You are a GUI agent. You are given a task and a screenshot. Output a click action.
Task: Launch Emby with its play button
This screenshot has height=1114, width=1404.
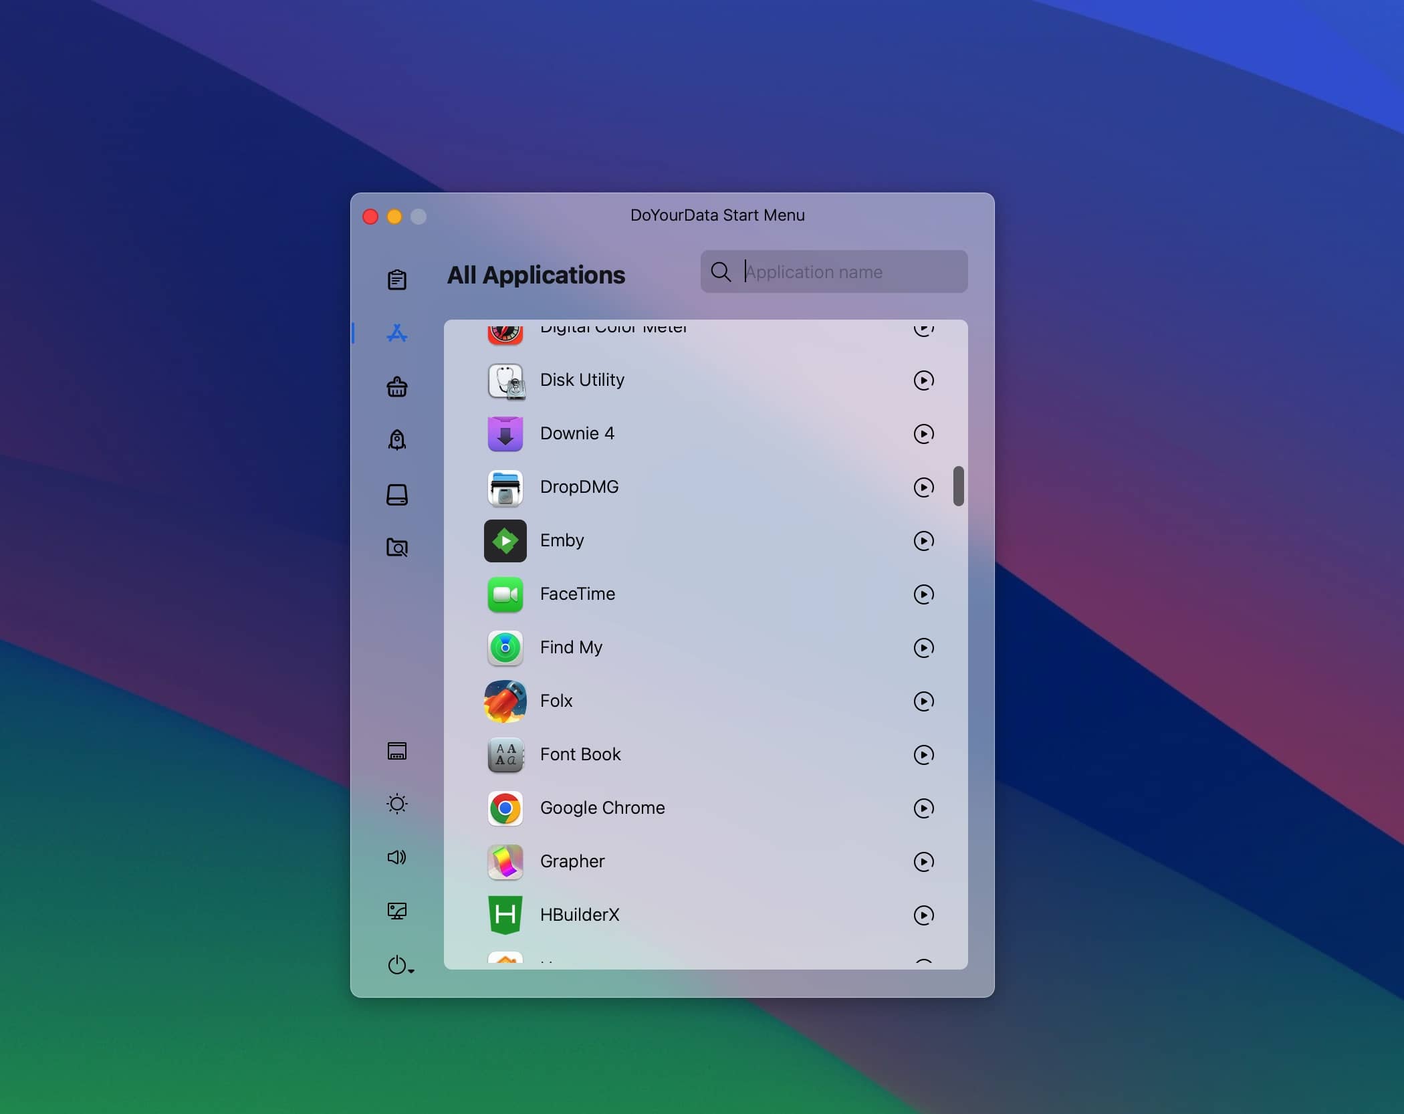[x=924, y=541]
